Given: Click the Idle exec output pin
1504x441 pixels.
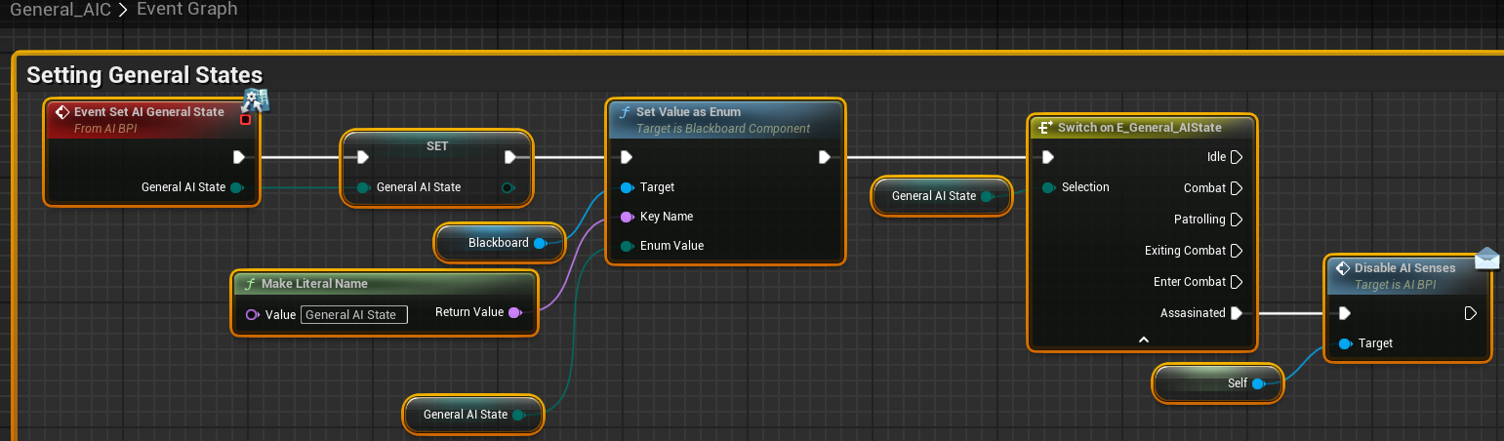Looking at the screenshot, I should 1237,157.
